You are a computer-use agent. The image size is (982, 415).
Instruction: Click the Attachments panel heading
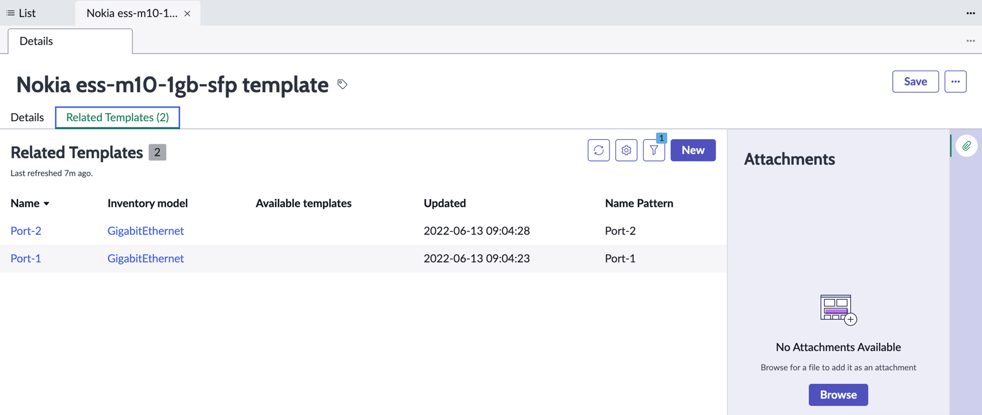(789, 159)
